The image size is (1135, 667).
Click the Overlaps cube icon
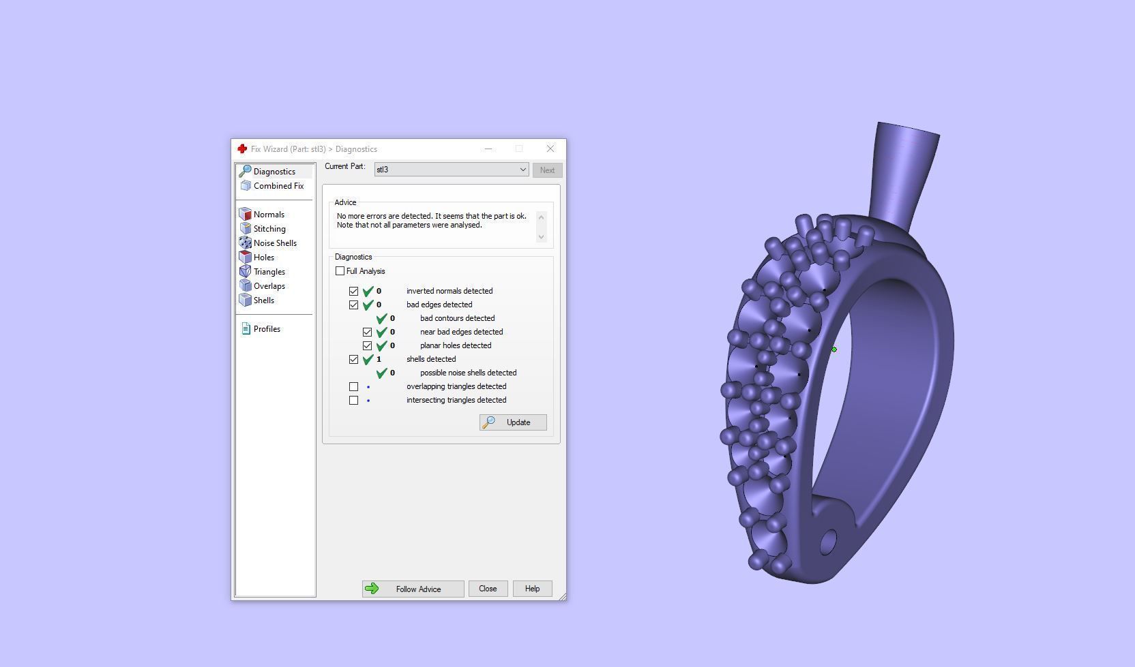pyautogui.click(x=246, y=285)
